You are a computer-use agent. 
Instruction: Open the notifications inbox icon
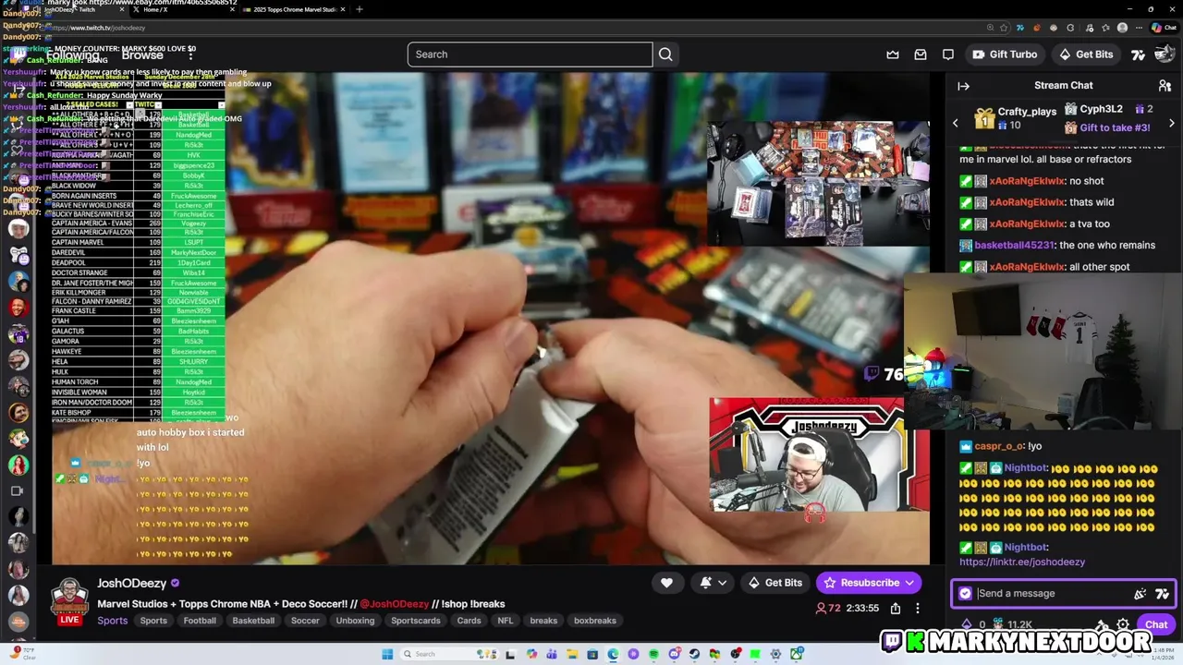[921, 54]
